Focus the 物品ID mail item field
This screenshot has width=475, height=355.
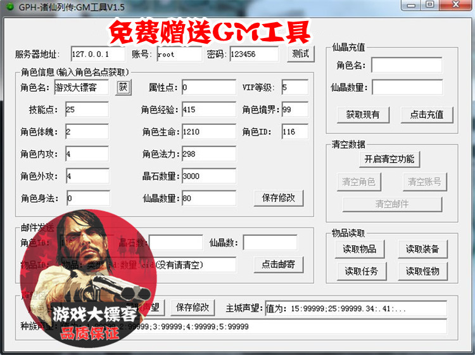(148, 264)
